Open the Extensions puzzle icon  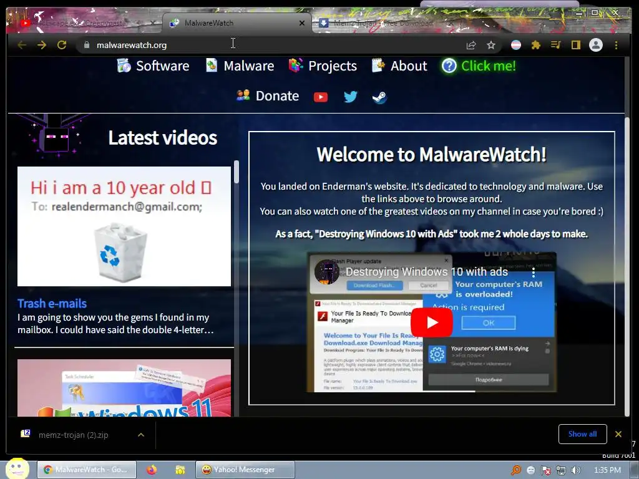pos(536,45)
